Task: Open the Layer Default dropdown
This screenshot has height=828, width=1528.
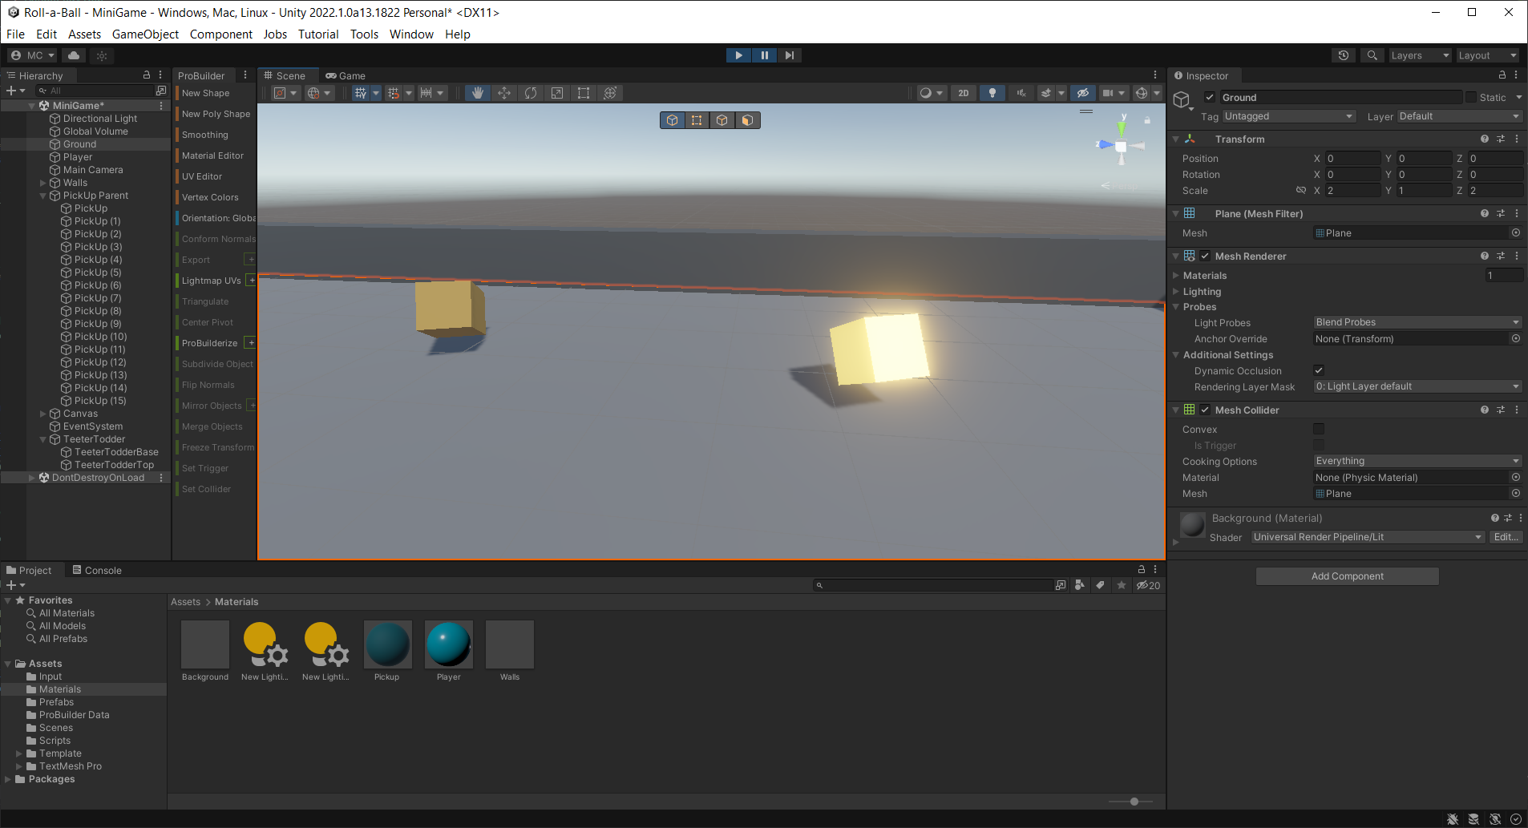Action: pyautogui.click(x=1459, y=116)
